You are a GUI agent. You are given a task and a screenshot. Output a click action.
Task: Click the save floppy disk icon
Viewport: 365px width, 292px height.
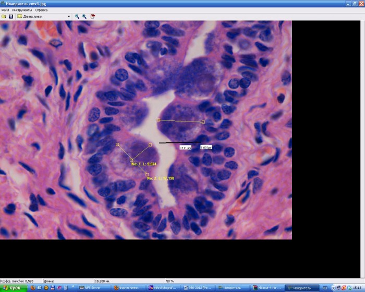pyautogui.click(x=11, y=17)
